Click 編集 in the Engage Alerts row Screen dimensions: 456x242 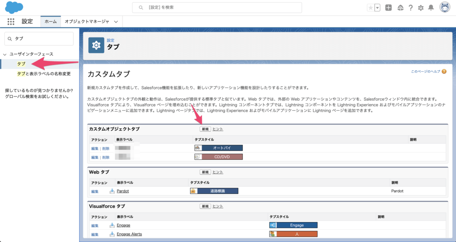[x=95, y=234]
